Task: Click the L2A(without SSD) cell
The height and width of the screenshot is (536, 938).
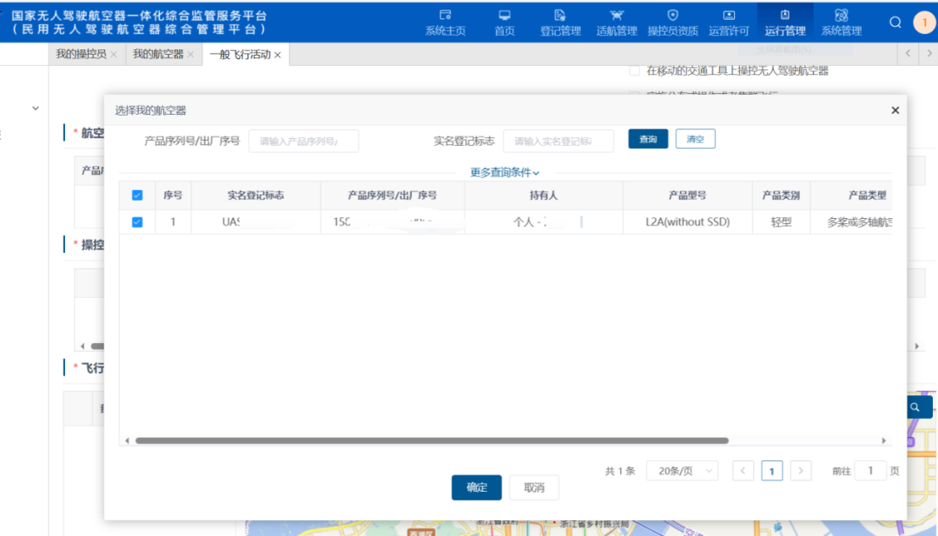Action: (687, 222)
